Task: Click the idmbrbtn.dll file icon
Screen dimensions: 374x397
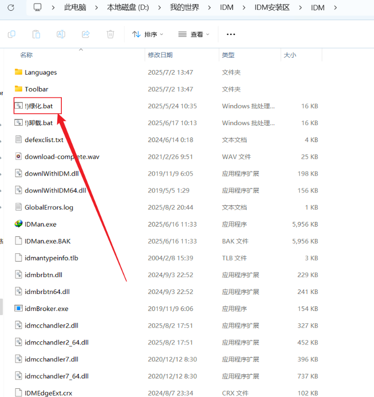Action: 19,275
